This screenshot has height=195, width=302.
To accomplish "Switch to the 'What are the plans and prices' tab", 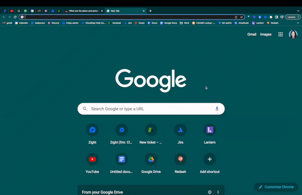I will point(84,11).
